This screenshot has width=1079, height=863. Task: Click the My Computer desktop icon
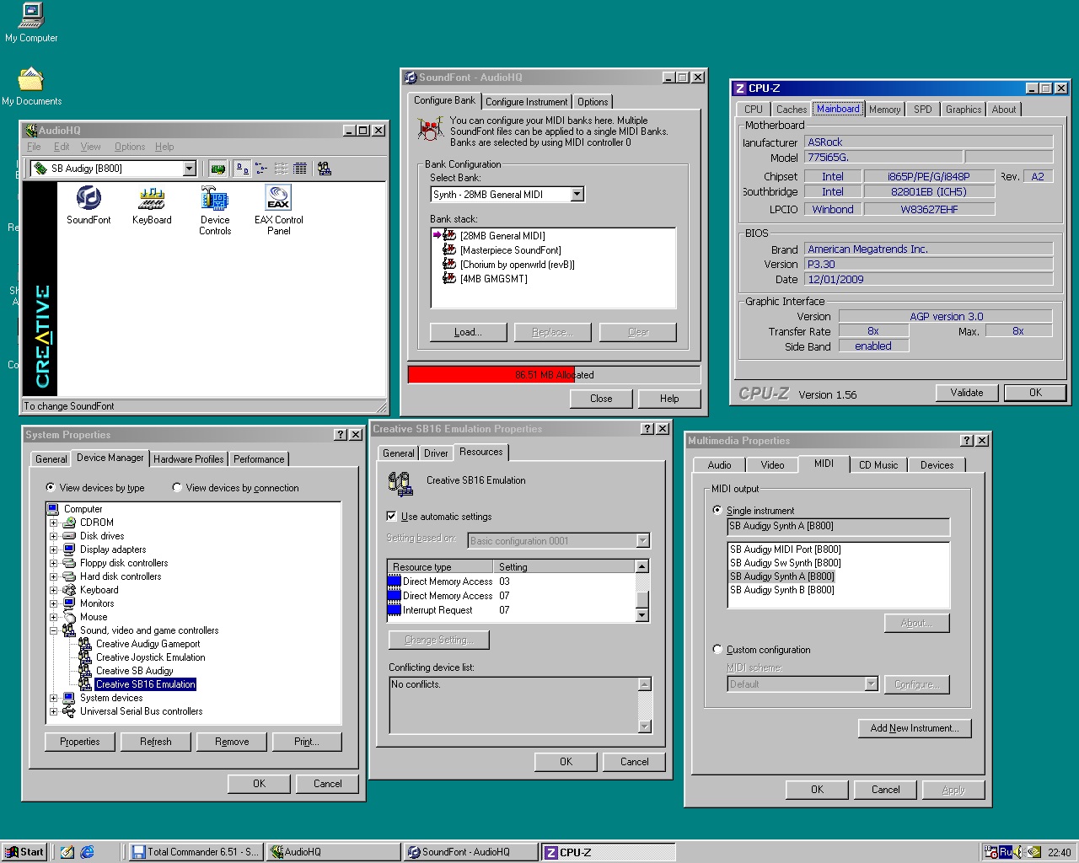[x=31, y=15]
